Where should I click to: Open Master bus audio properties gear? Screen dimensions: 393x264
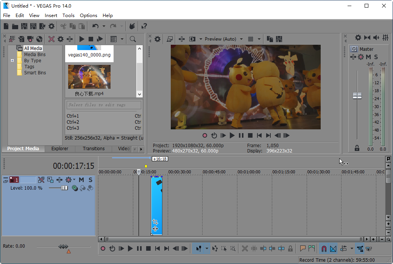tap(358, 38)
